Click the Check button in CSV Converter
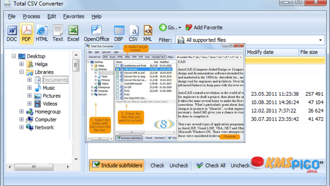Screen dimensions: 330x186 click(157, 166)
